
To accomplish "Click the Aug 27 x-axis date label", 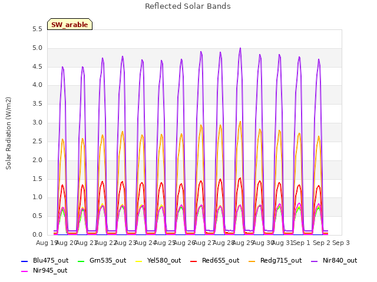I will click(204, 243).
